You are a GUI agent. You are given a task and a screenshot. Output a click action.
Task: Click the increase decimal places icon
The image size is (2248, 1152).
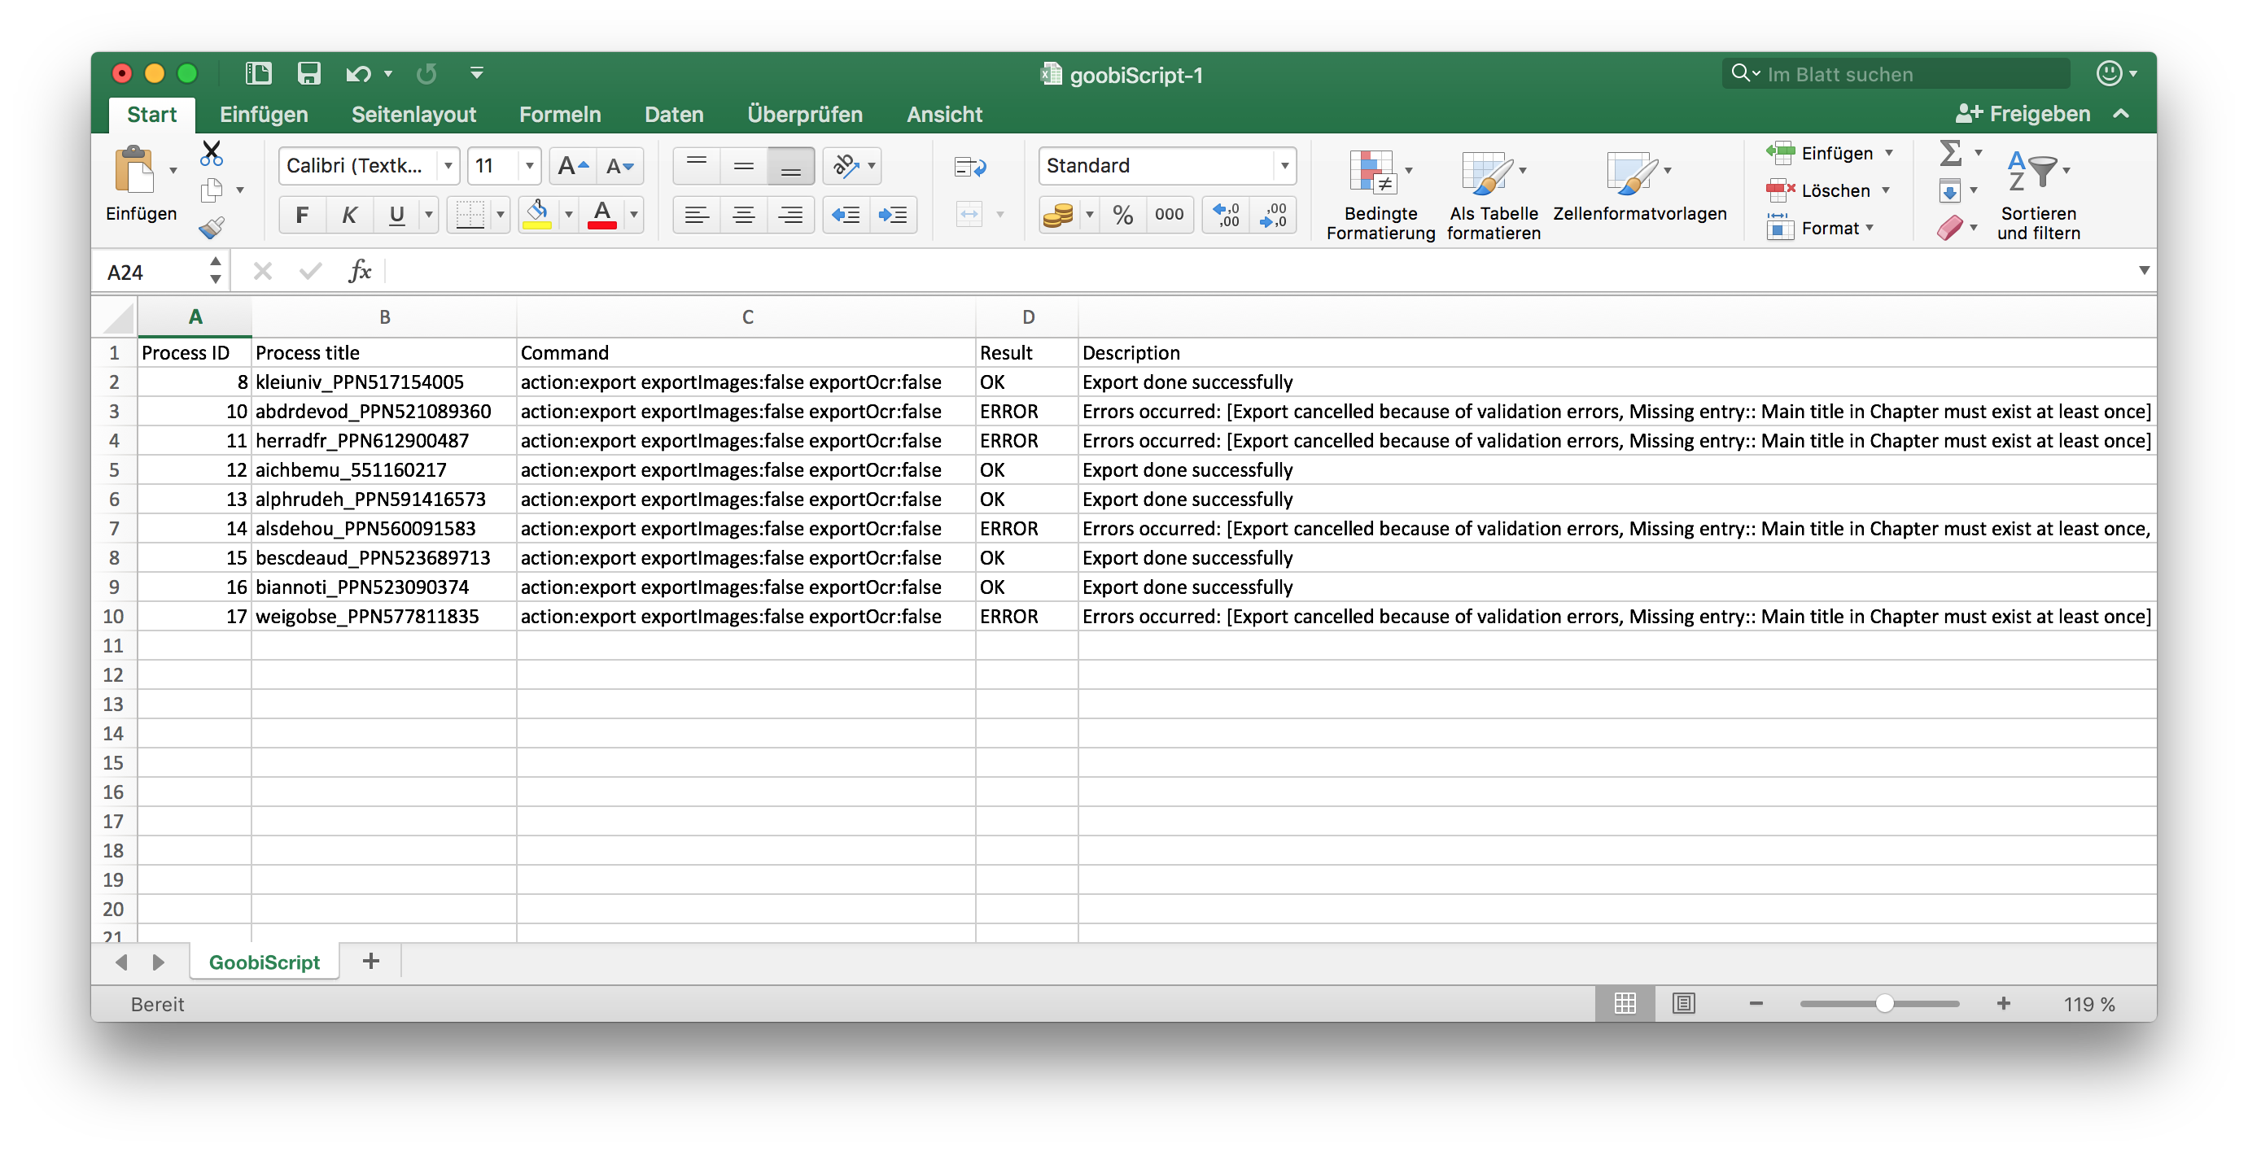click(1226, 215)
